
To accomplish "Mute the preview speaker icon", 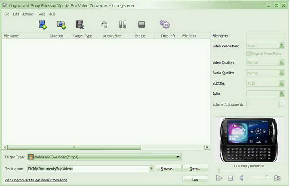I will point(242,178).
